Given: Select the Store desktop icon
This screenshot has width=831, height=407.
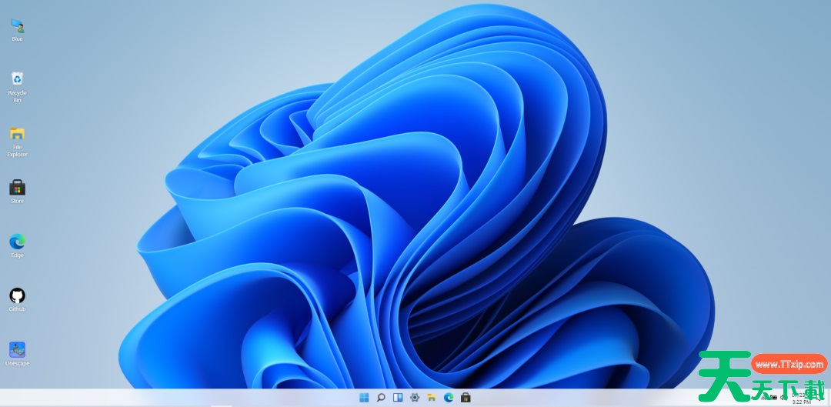Looking at the screenshot, I should pyautogui.click(x=17, y=188).
